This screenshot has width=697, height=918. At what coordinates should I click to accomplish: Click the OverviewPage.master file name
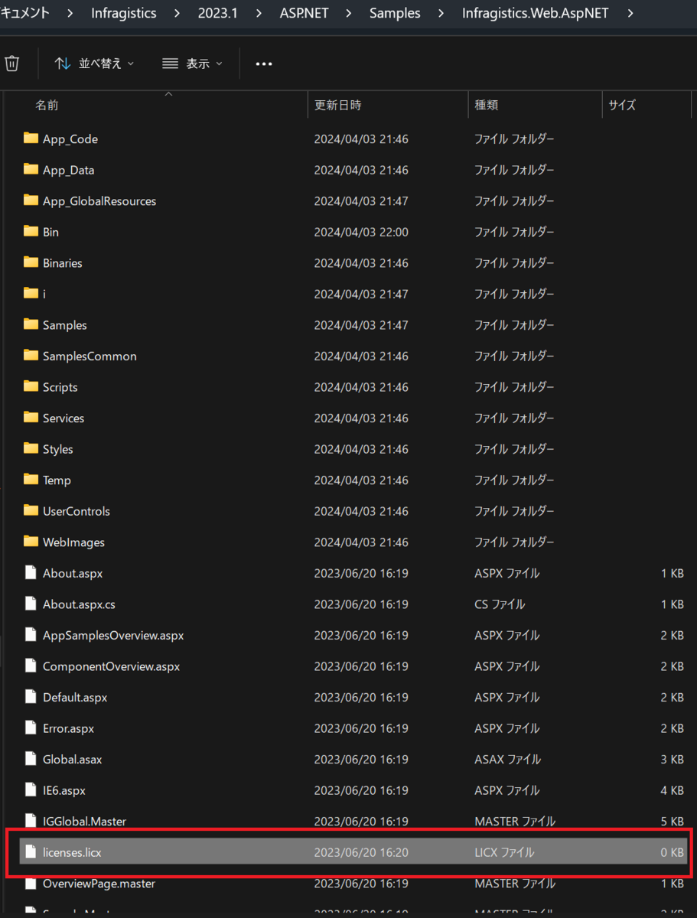pyautogui.click(x=99, y=884)
